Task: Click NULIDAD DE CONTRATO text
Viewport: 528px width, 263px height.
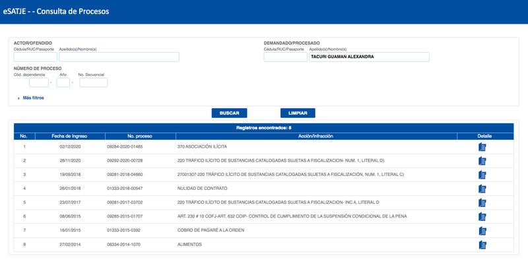Action: click(x=202, y=189)
